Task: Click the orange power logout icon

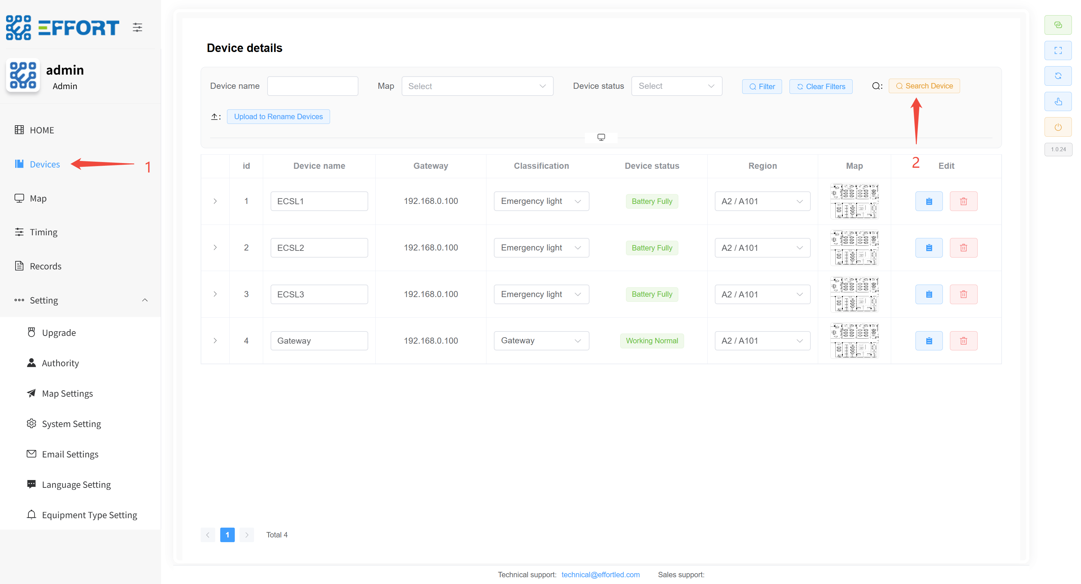Action: 1058,127
